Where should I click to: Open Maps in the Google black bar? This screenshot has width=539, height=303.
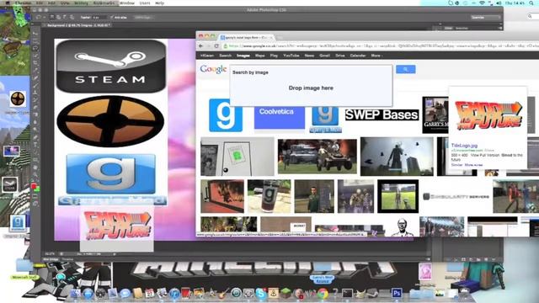[x=260, y=56]
